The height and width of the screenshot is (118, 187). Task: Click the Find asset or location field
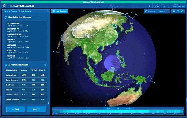(157, 11)
